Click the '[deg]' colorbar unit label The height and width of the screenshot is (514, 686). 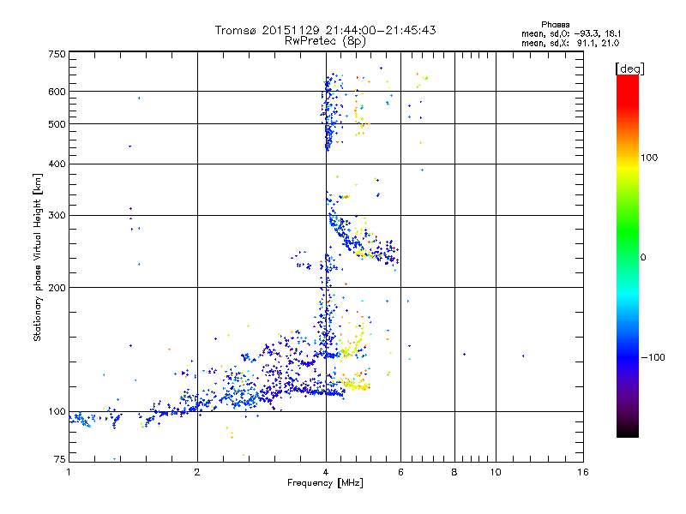coord(629,69)
